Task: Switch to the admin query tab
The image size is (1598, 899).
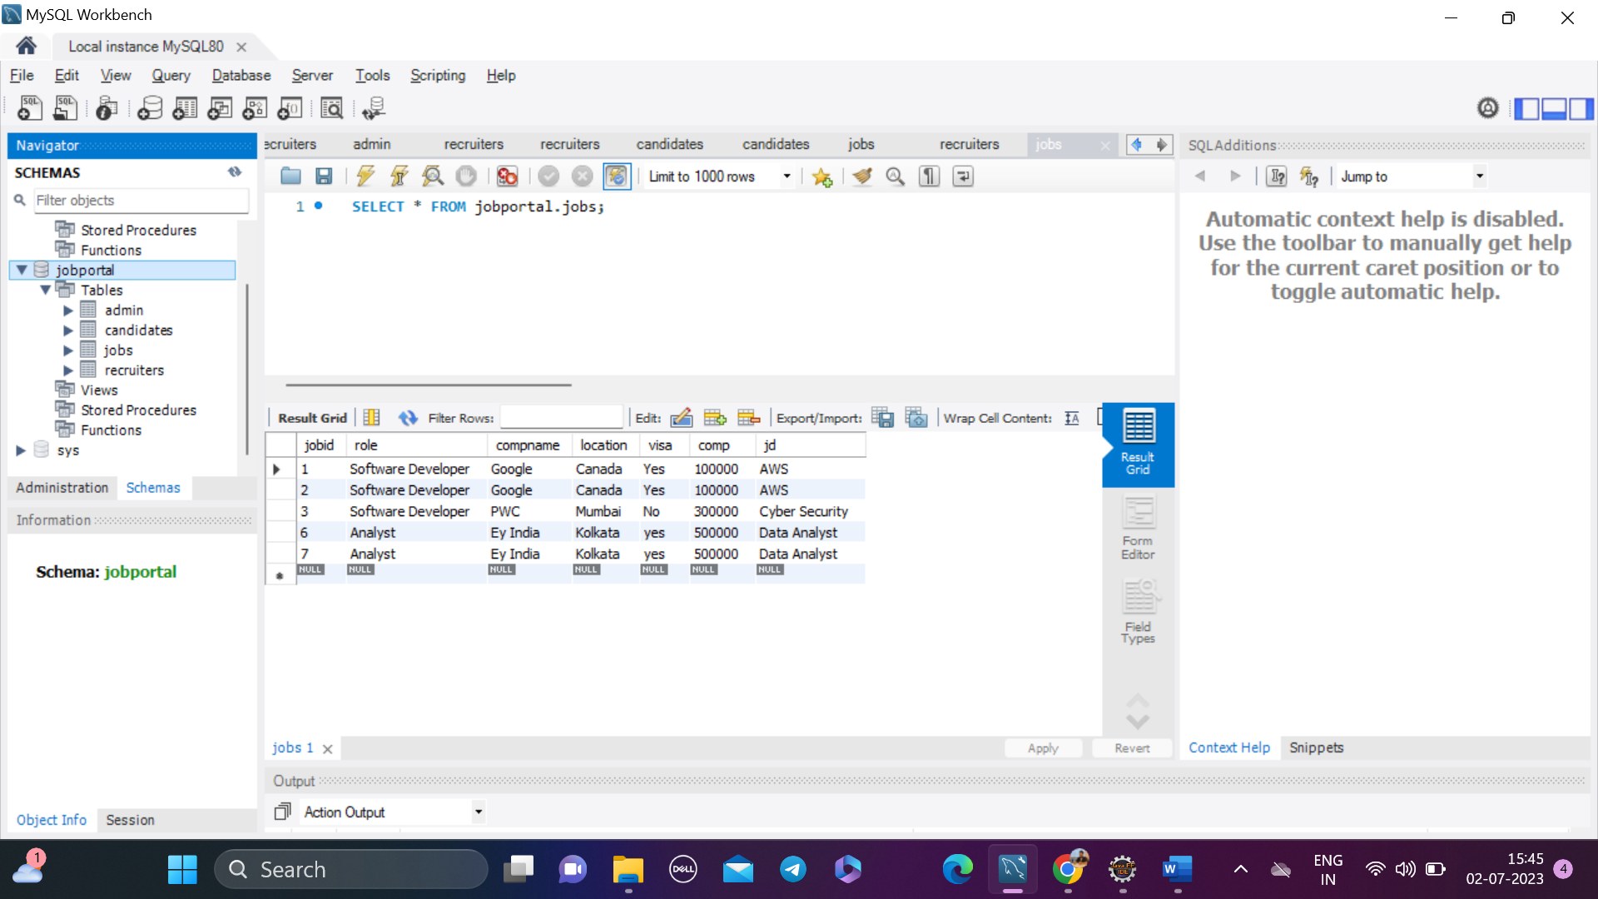Action: 371,144
